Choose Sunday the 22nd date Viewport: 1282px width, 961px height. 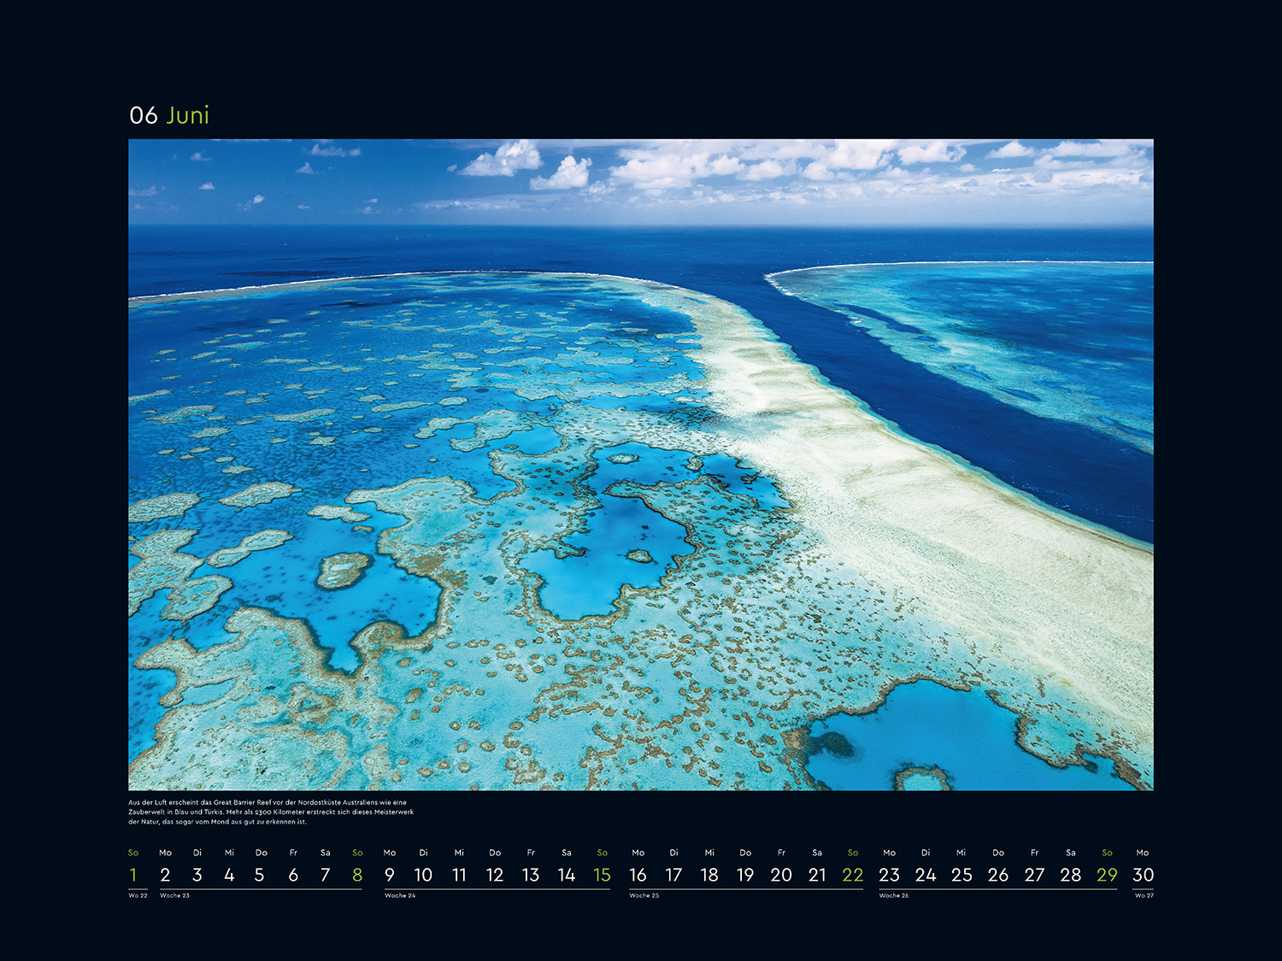pyautogui.click(x=852, y=875)
